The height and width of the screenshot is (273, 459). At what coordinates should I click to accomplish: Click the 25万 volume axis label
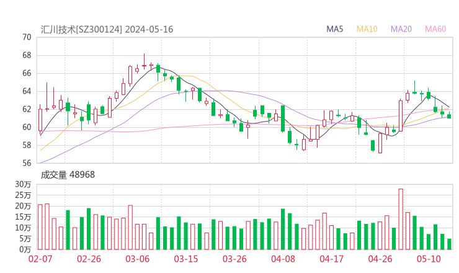23,195
